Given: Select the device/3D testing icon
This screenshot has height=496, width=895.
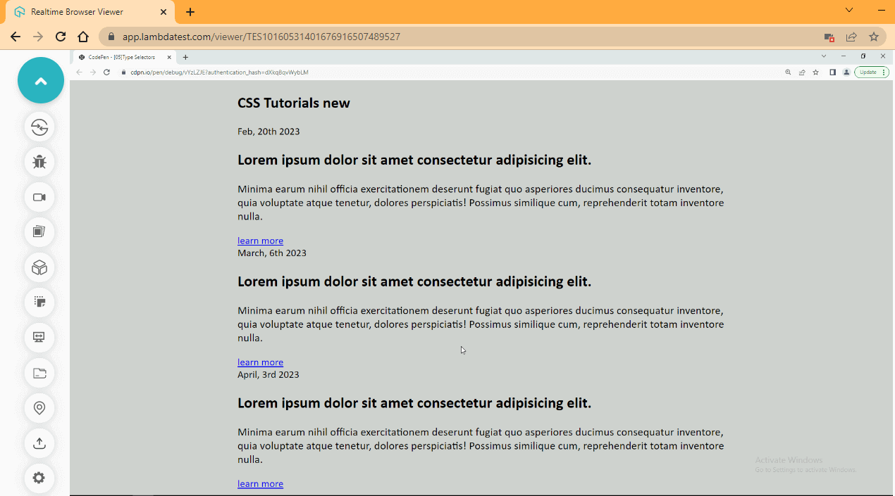Looking at the screenshot, I should pyautogui.click(x=39, y=267).
